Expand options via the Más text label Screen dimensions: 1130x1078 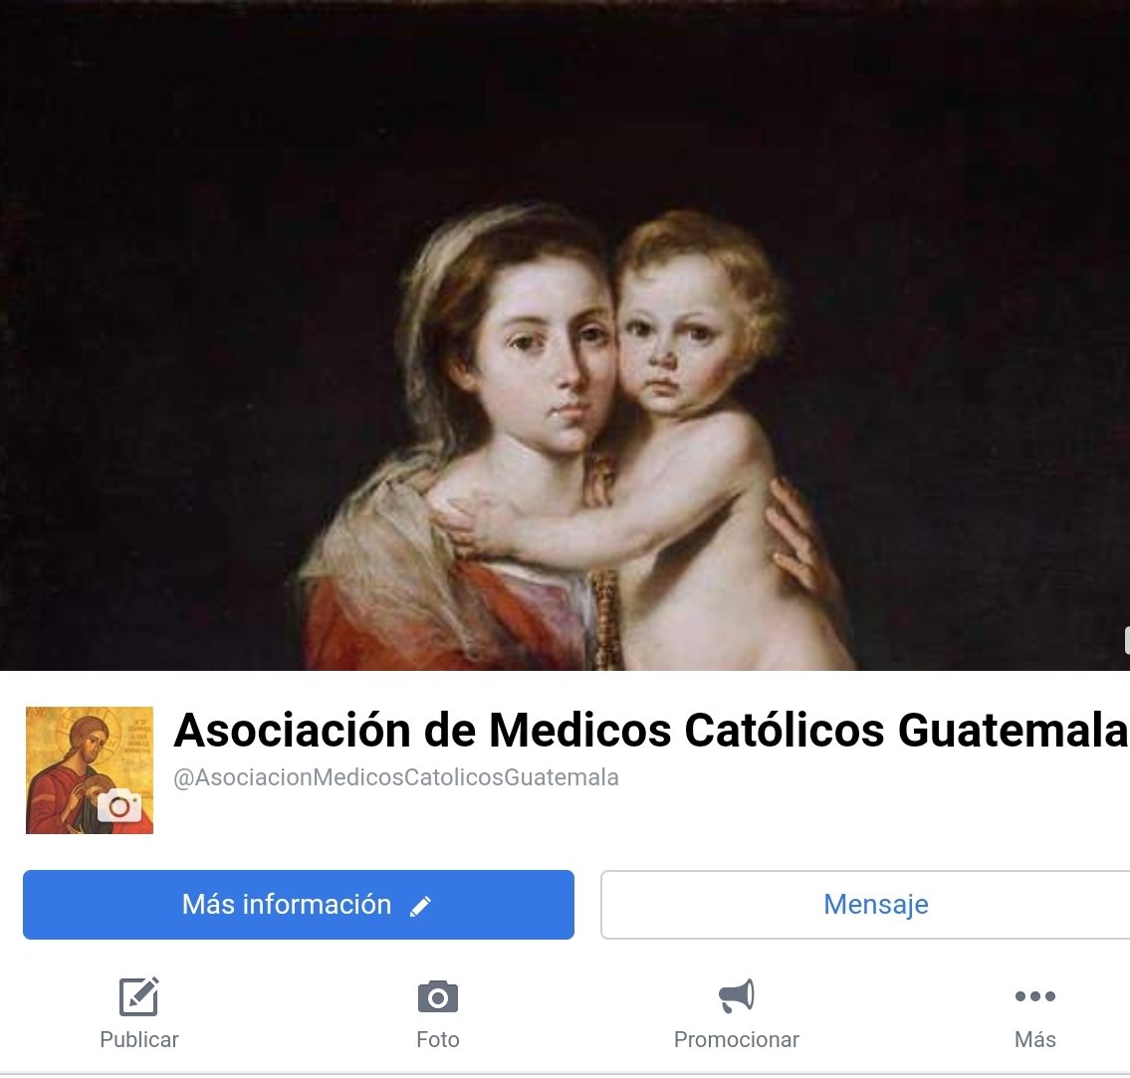[x=1034, y=1039]
